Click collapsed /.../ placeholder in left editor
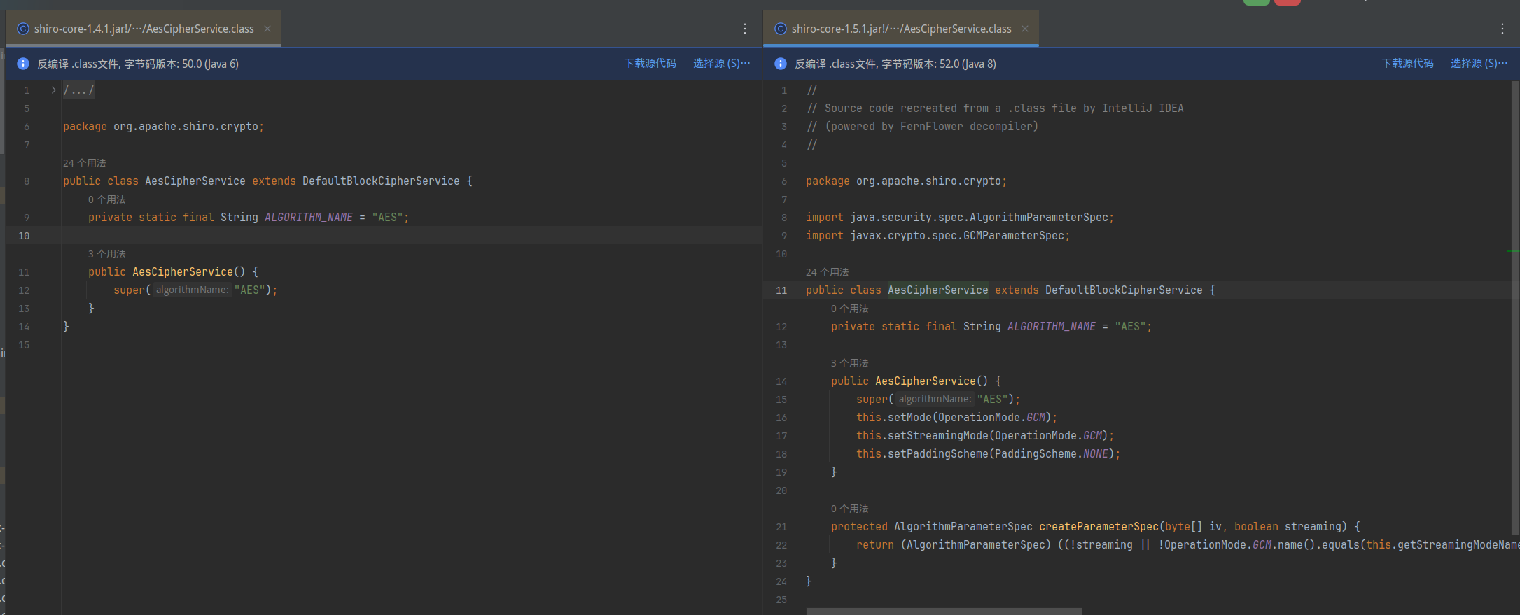The image size is (1520, 615). tap(78, 90)
